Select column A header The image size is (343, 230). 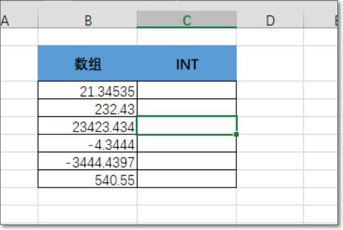pyautogui.click(x=19, y=20)
